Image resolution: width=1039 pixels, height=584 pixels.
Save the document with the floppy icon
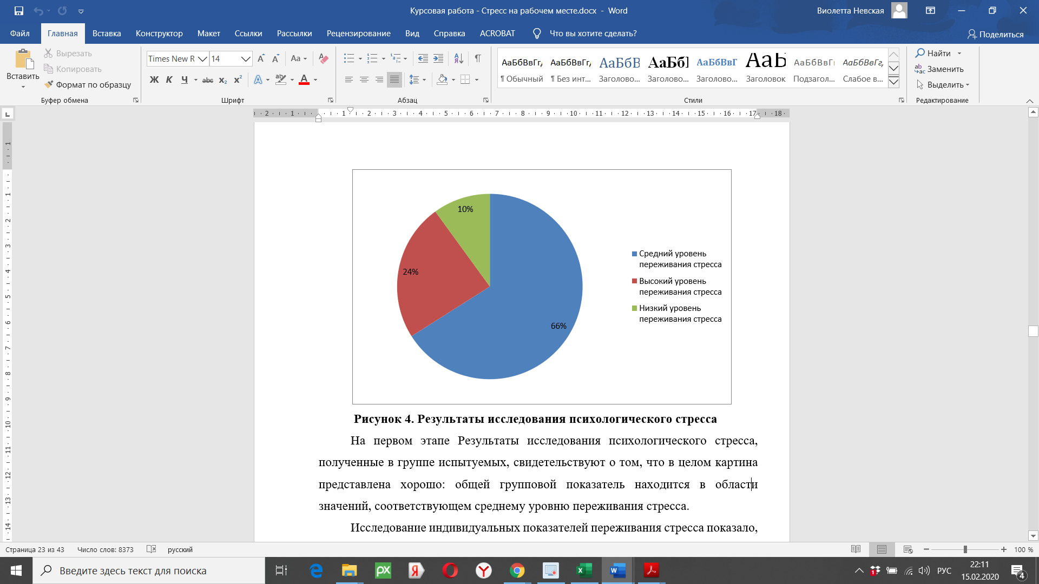coord(19,11)
